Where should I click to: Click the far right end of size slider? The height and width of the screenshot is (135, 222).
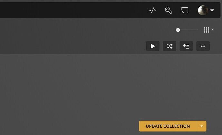[198, 30]
